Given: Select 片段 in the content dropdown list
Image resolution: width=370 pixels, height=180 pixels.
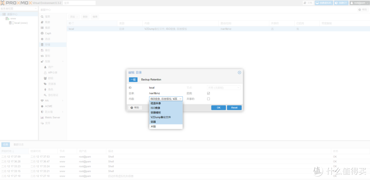Looking at the screenshot, I should [x=153, y=126].
